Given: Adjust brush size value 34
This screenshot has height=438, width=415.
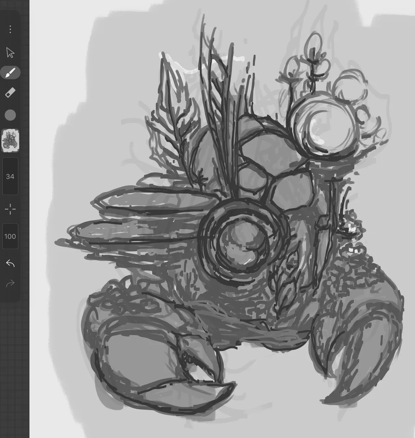Looking at the screenshot, I should [x=10, y=177].
